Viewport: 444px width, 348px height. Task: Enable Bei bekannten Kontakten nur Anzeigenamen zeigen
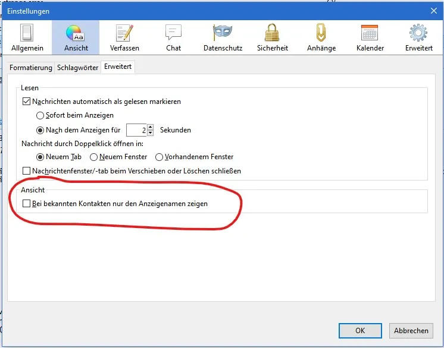coord(26,203)
